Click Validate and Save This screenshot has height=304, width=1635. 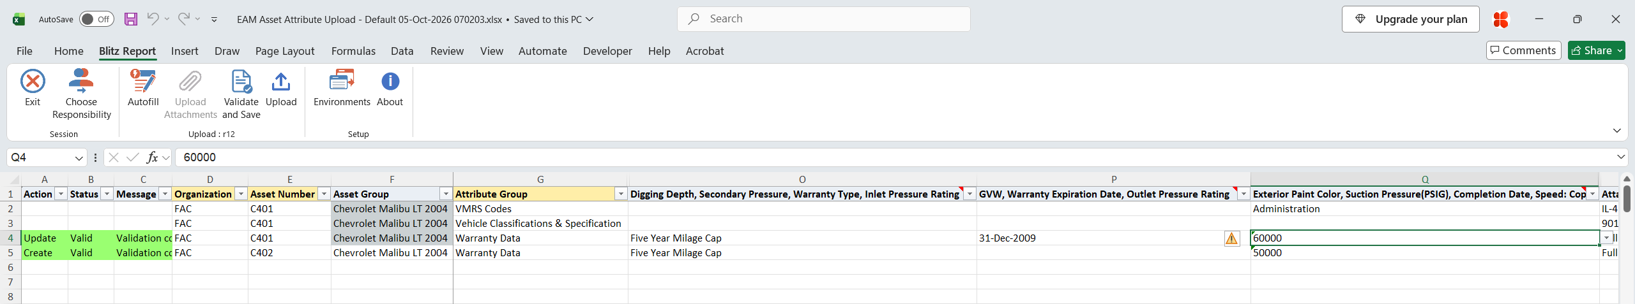241,94
